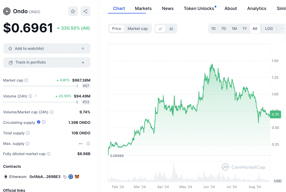The height and width of the screenshot is (192, 286).
Task: Open Fully diluted market cap info icon
Action: [49, 154]
